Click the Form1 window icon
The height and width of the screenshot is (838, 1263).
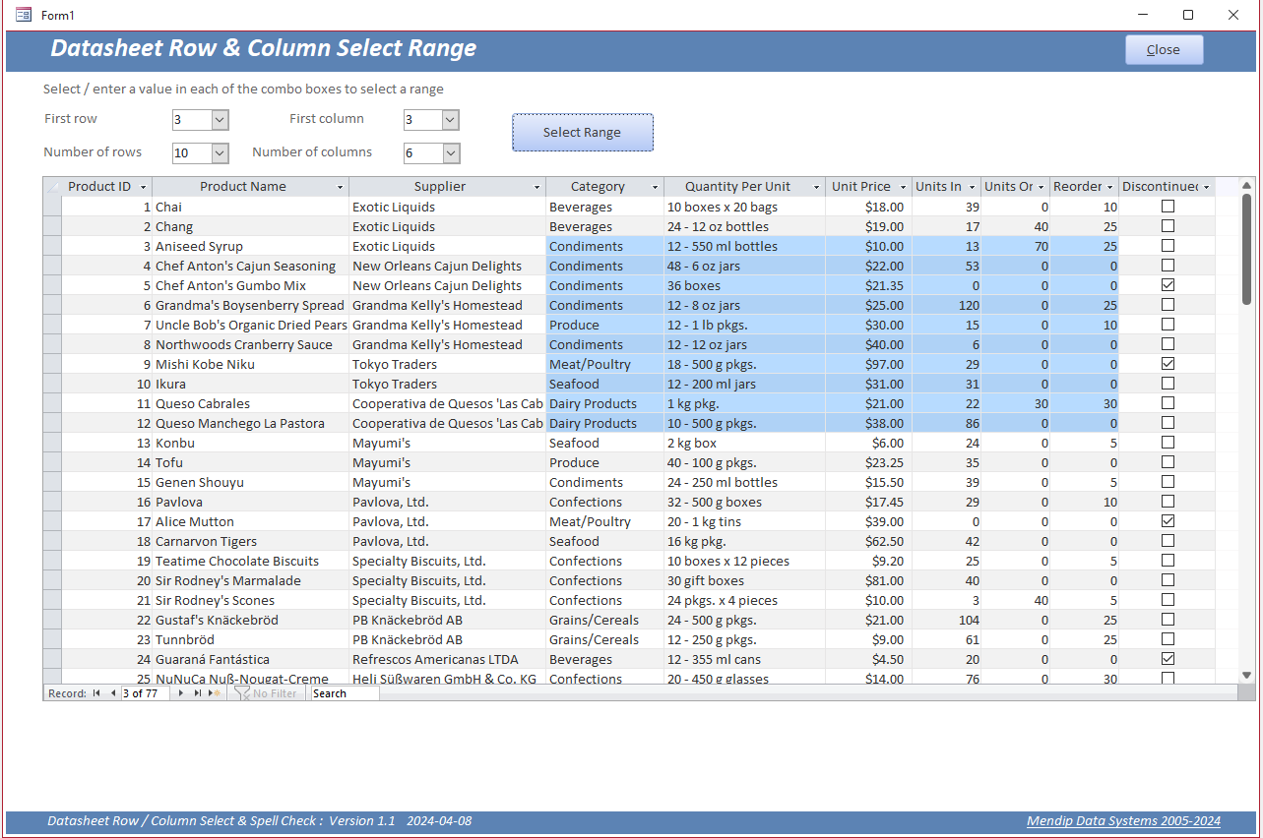point(24,15)
